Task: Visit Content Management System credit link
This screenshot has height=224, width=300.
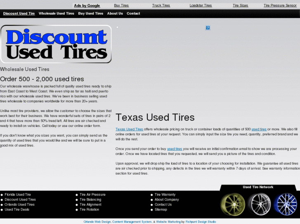Action: pos(132,222)
